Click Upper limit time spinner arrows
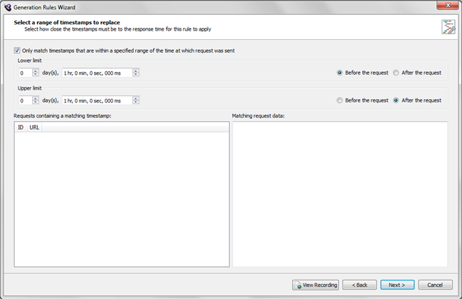462x299 pixels. (135, 100)
